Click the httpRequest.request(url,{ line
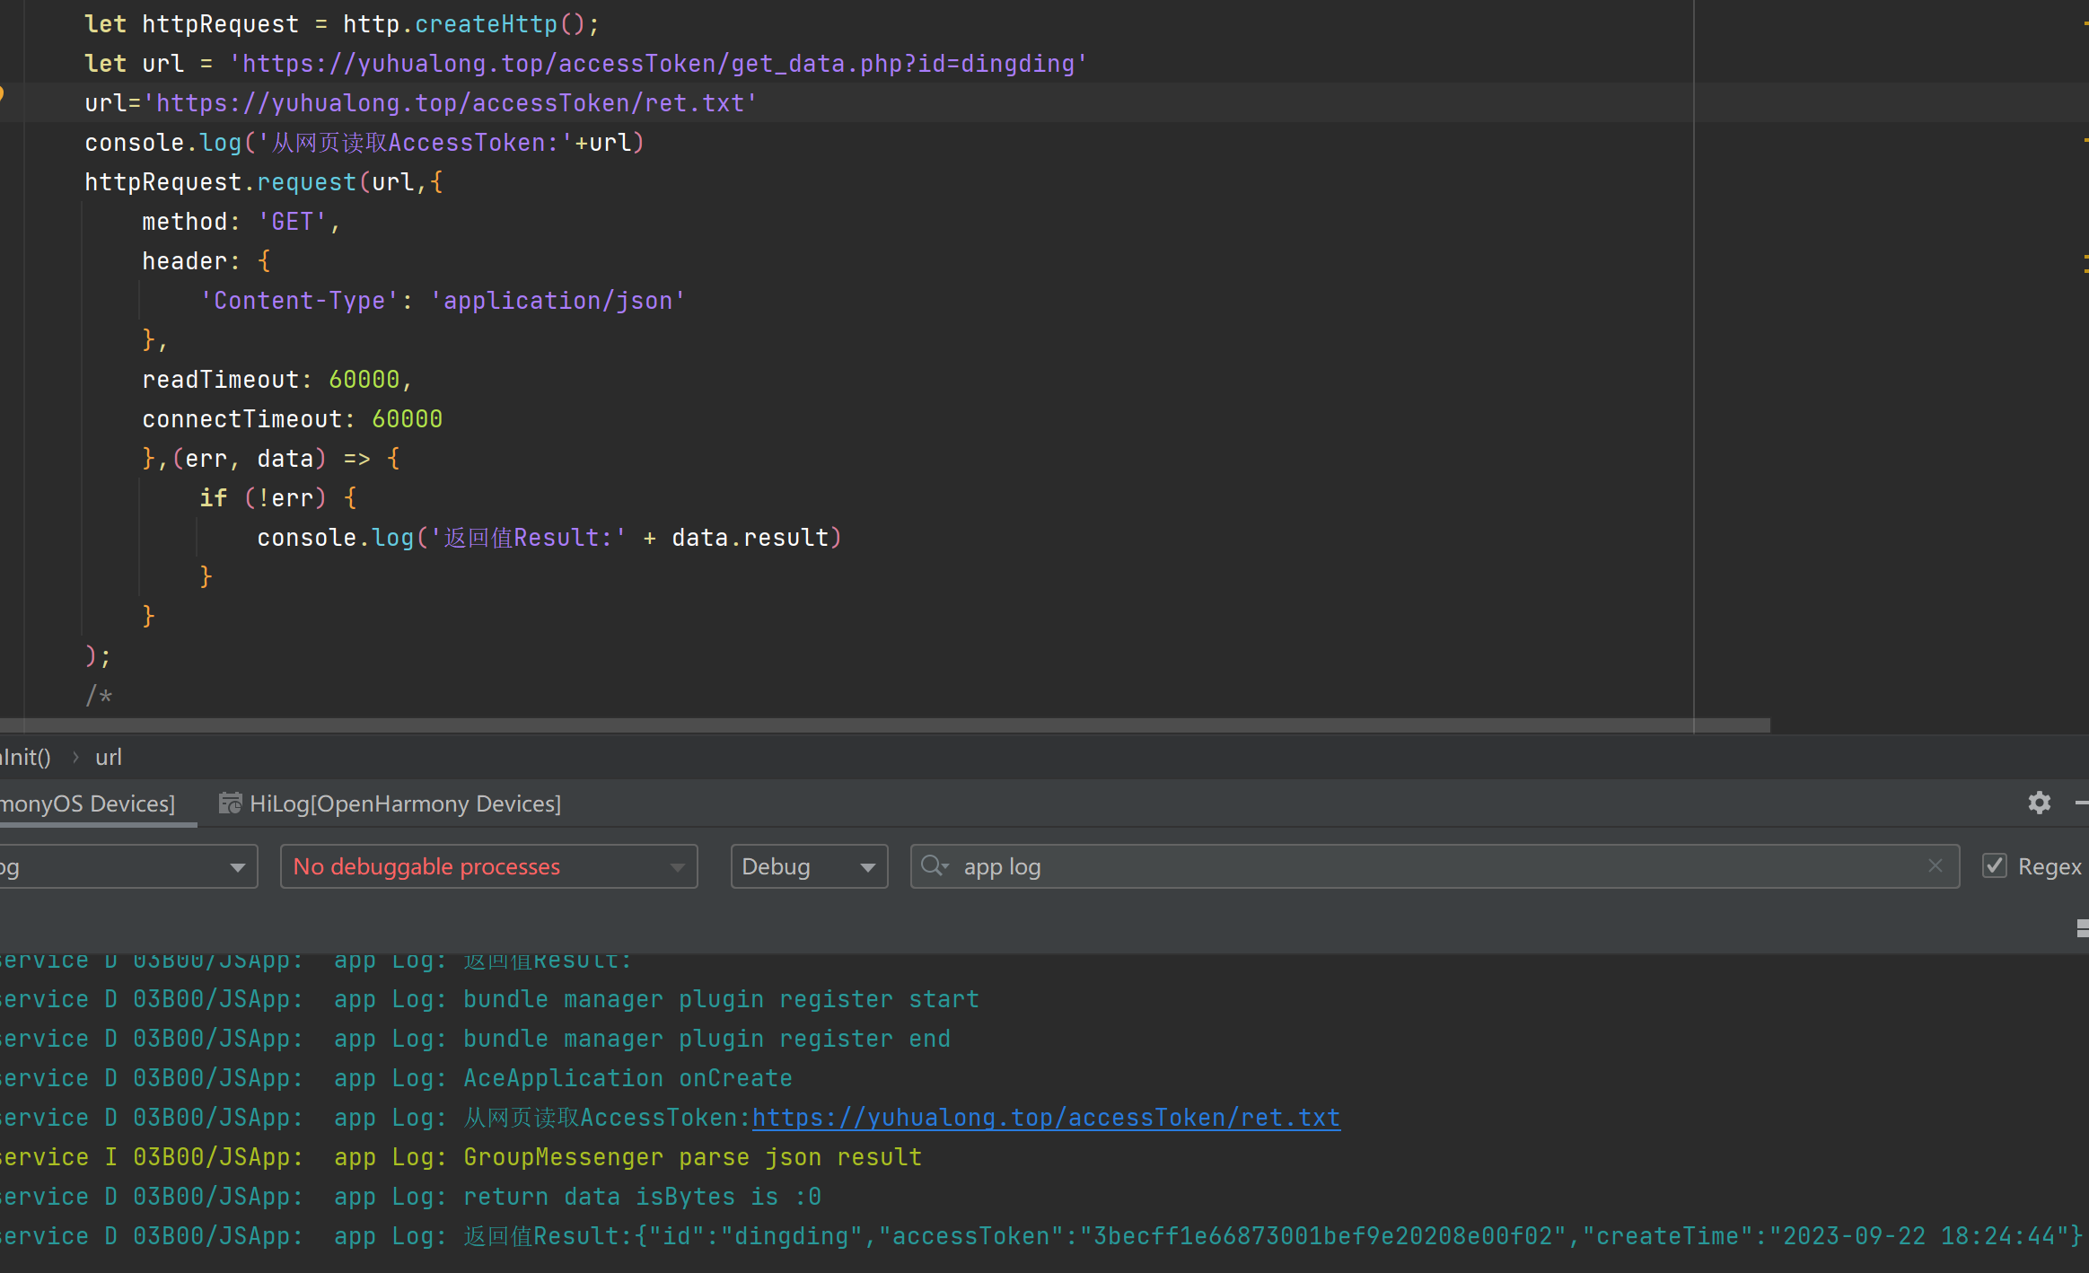This screenshot has width=2089, height=1273. [264, 182]
